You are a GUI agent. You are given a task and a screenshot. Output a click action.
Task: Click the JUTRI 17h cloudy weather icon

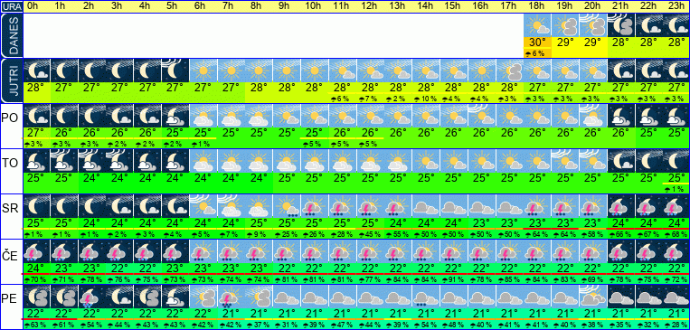[x=509, y=71]
